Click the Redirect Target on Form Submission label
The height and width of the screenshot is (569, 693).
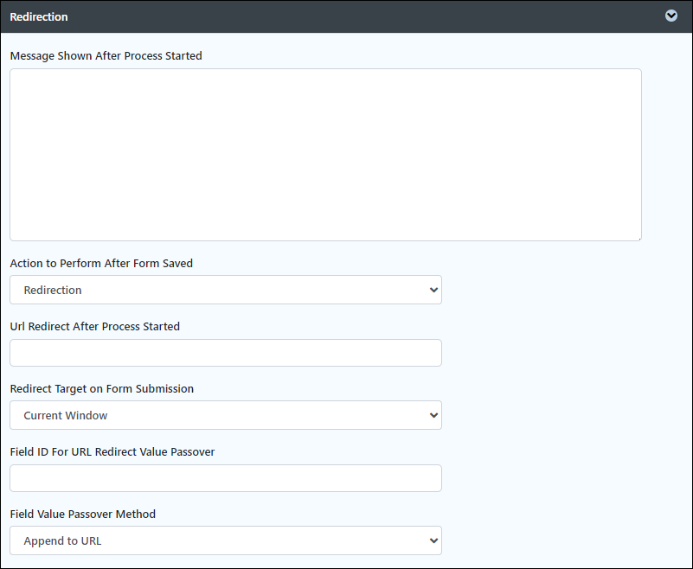101,389
